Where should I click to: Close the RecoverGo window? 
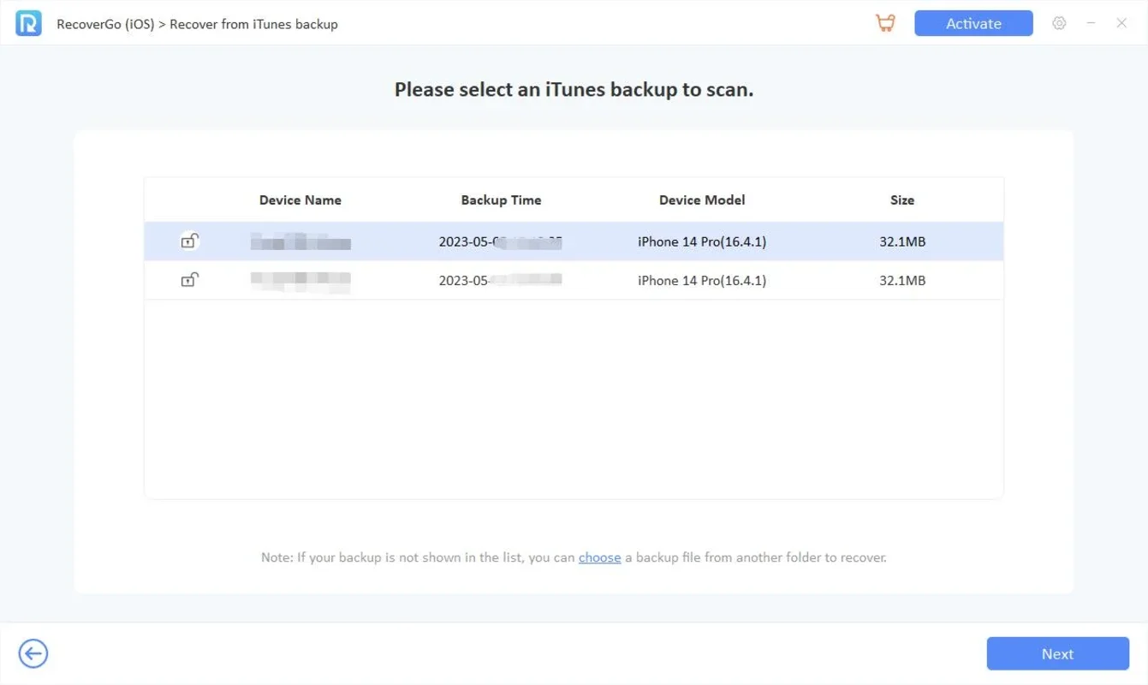(x=1121, y=24)
